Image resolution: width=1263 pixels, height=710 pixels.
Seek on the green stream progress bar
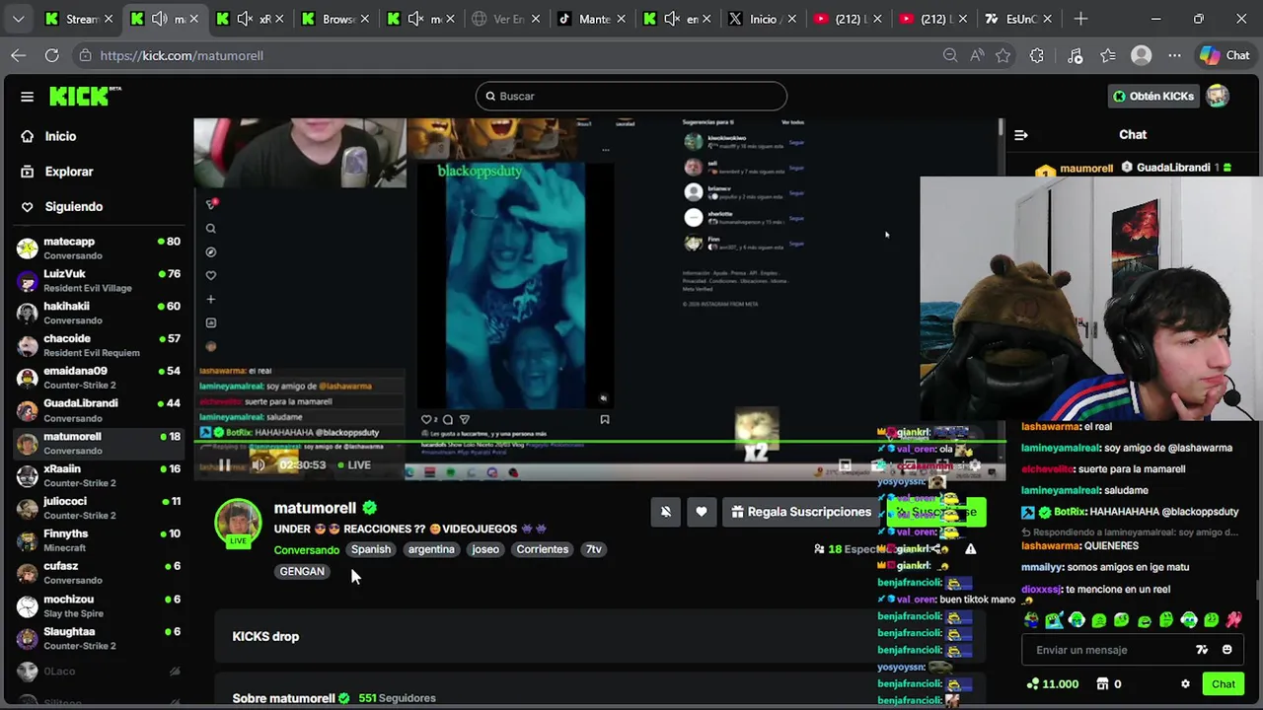598,443
